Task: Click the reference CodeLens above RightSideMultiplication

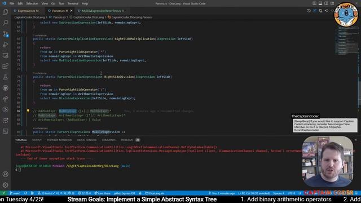Action: 39,35
